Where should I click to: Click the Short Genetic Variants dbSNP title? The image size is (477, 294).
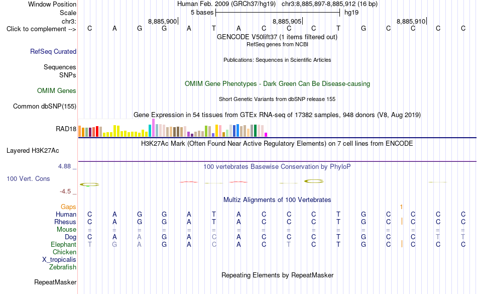click(277, 99)
